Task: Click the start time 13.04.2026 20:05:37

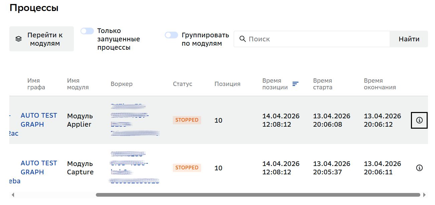Action: pos(332,168)
